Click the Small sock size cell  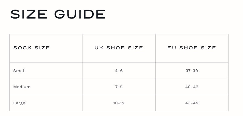[x=46, y=71]
